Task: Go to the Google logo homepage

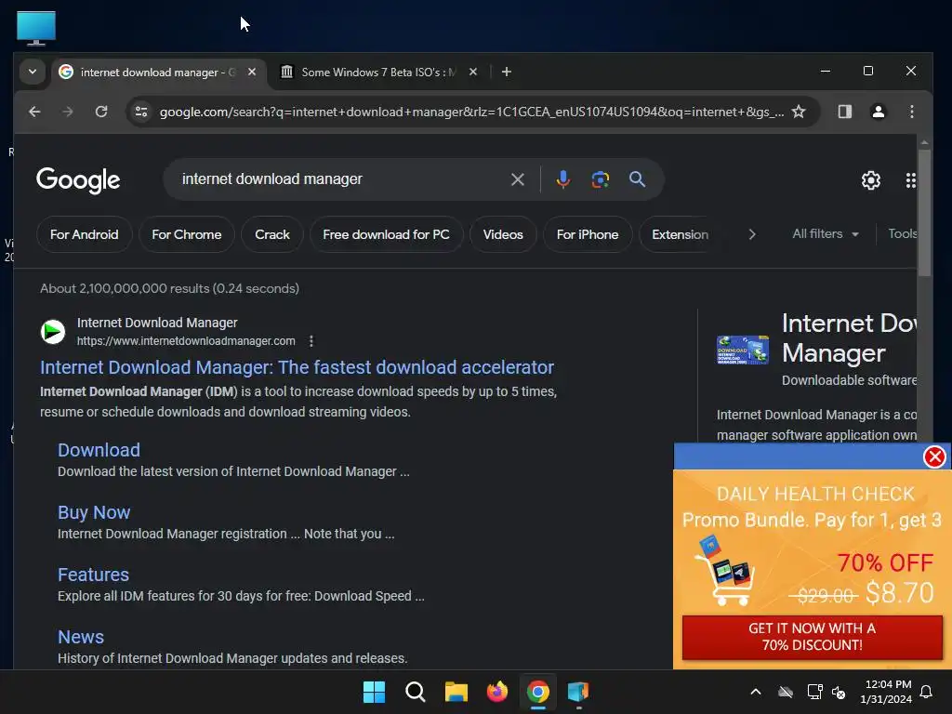Action: point(78,180)
